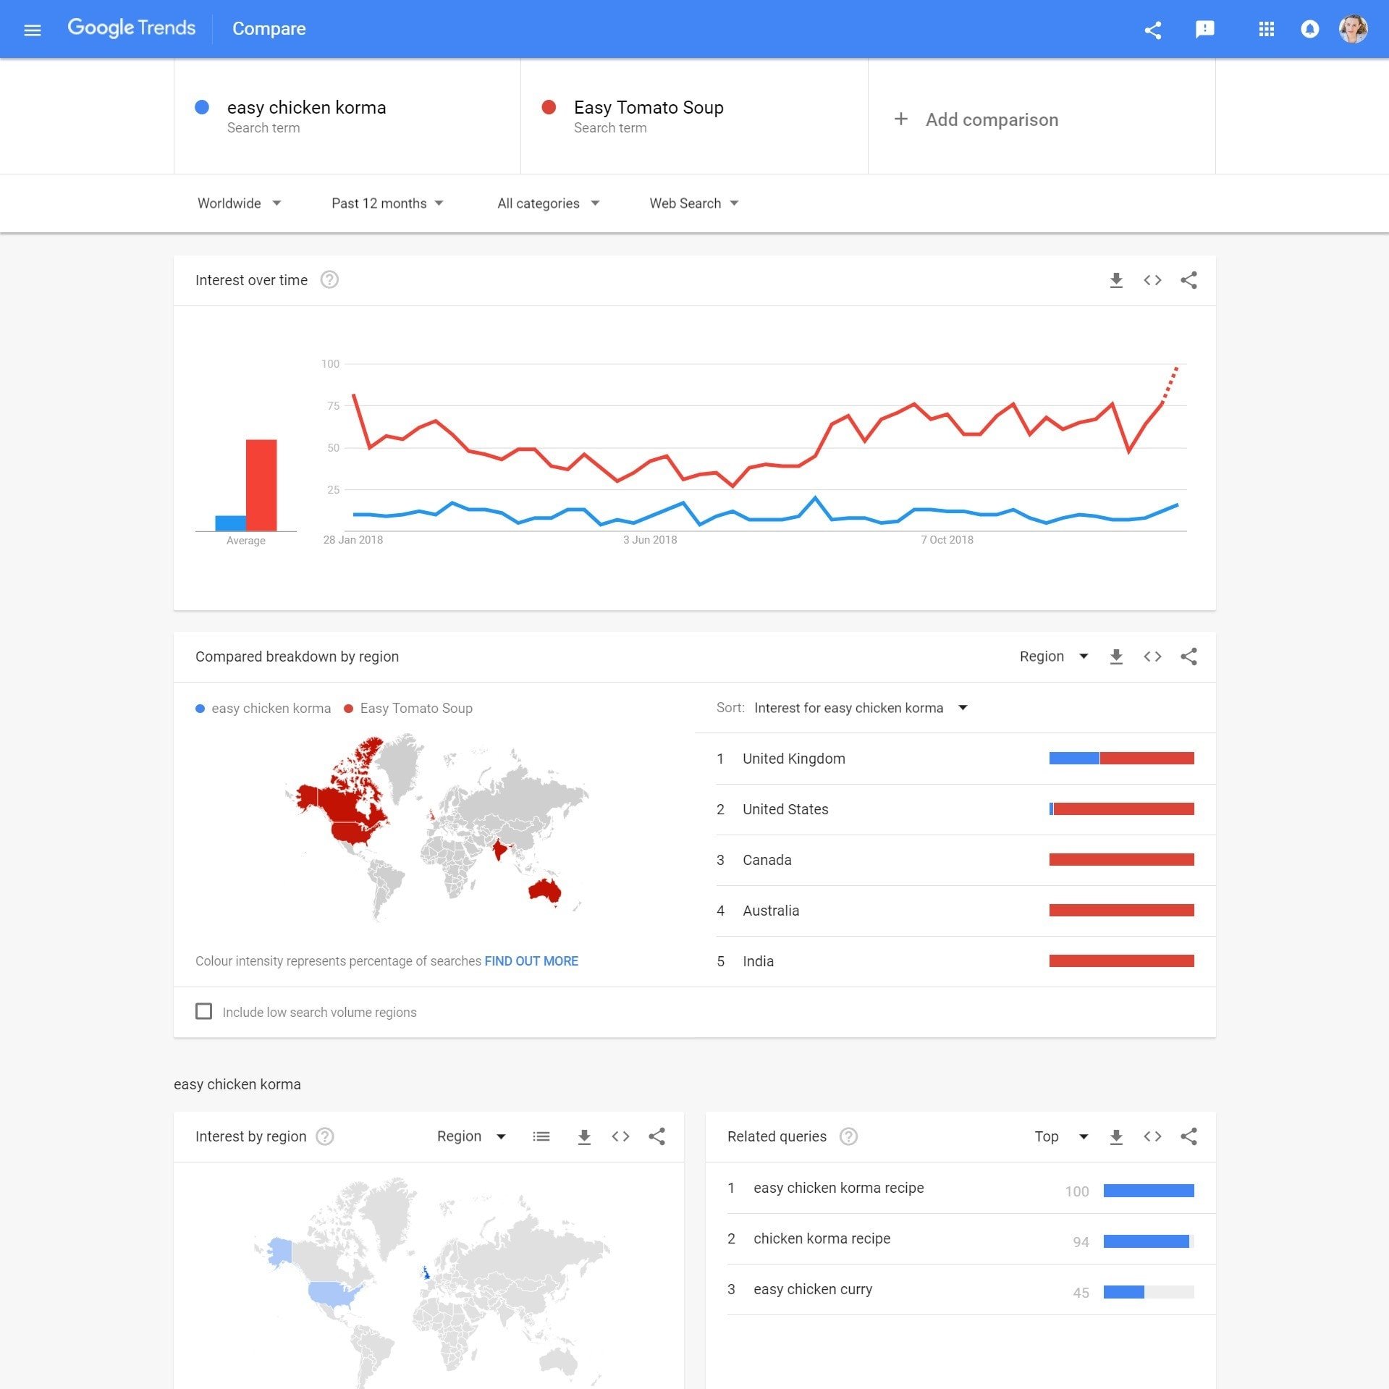Download the Interest by region data

point(584,1136)
